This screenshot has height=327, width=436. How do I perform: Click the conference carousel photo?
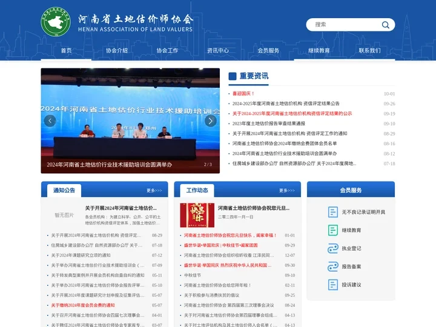click(x=130, y=121)
